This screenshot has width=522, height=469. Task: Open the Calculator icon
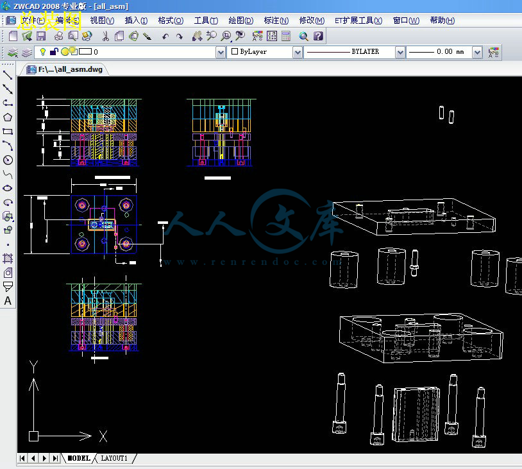pos(286,36)
